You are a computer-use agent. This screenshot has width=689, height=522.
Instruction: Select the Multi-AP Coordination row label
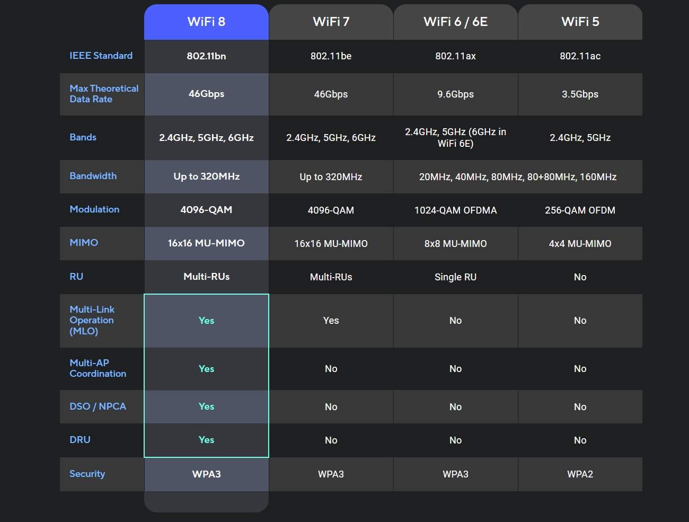pyautogui.click(x=98, y=368)
